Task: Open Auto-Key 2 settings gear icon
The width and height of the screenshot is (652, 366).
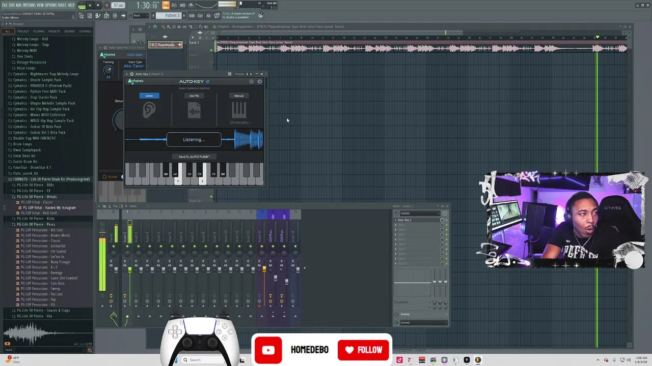Action: [x=251, y=81]
